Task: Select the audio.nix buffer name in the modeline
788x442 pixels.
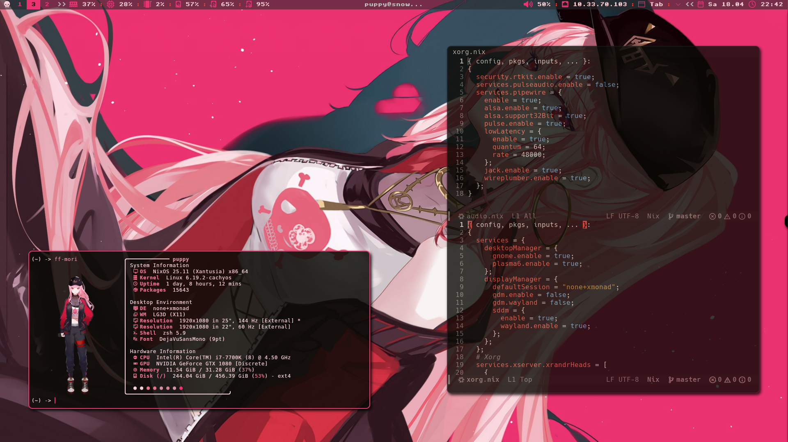Action: click(485, 216)
